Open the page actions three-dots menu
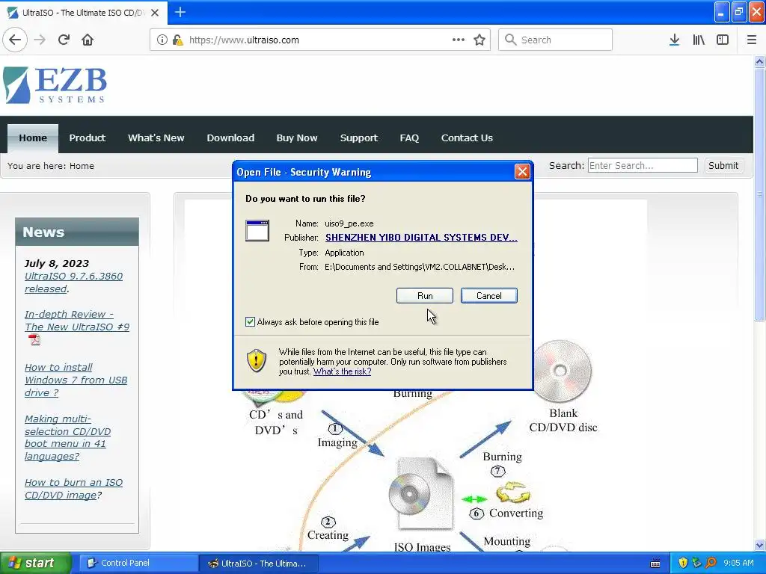The height and width of the screenshot is (574, 766). [x=459, y=40]
